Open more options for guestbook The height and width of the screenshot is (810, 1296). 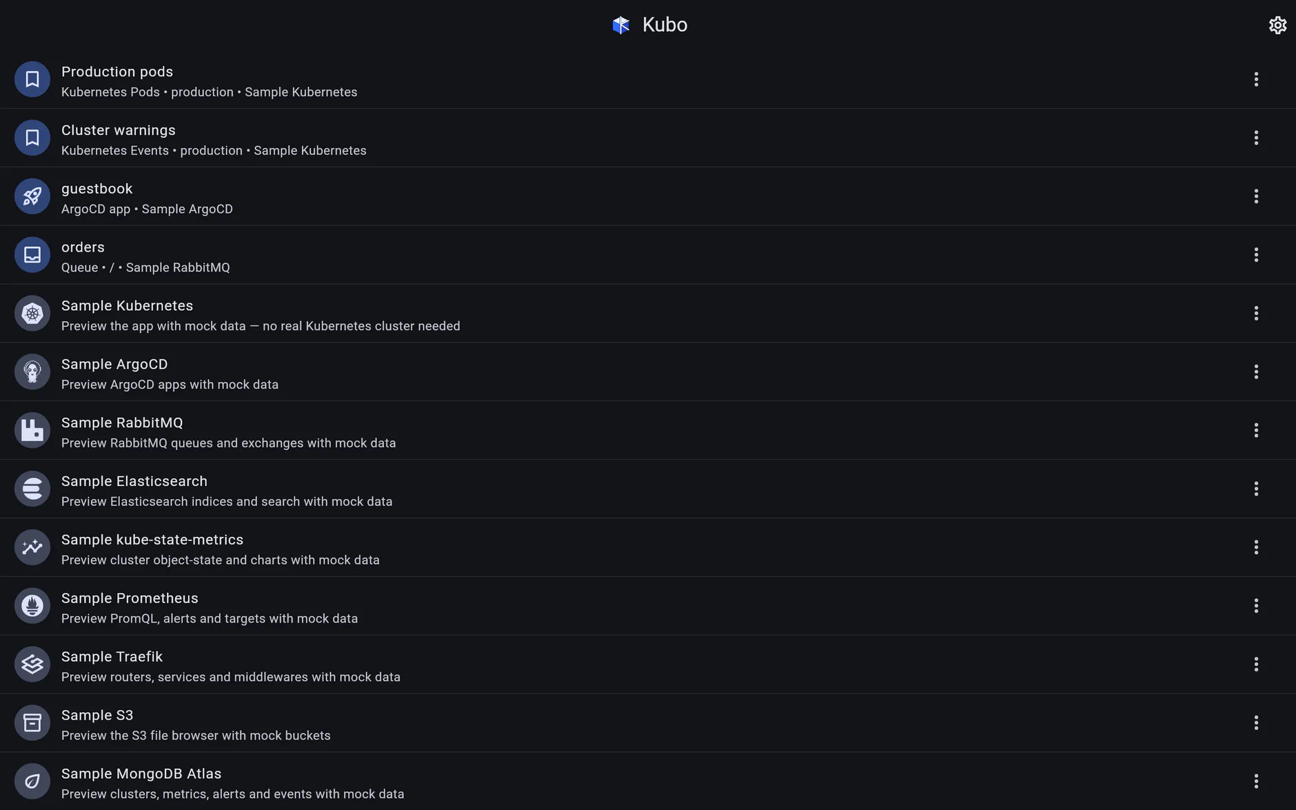point(1256,196)
